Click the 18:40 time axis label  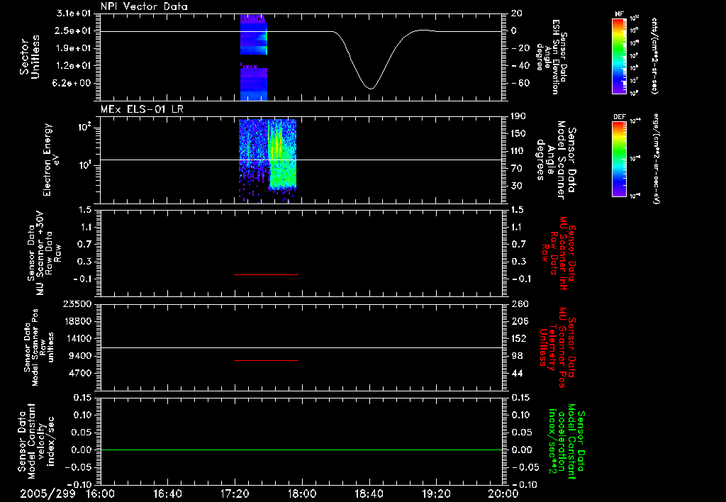(369, 493)
